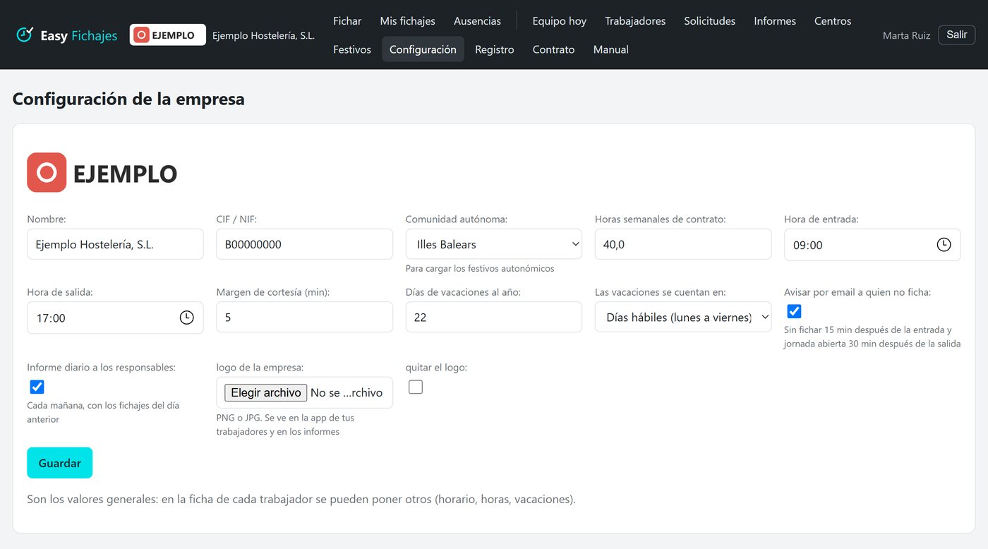The image size is (988, 549).
Task: Open the Centros page
Action: pos(833,21)
